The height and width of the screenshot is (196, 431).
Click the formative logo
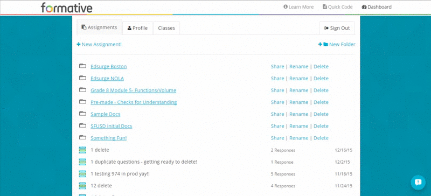click(x=67, y=8)
